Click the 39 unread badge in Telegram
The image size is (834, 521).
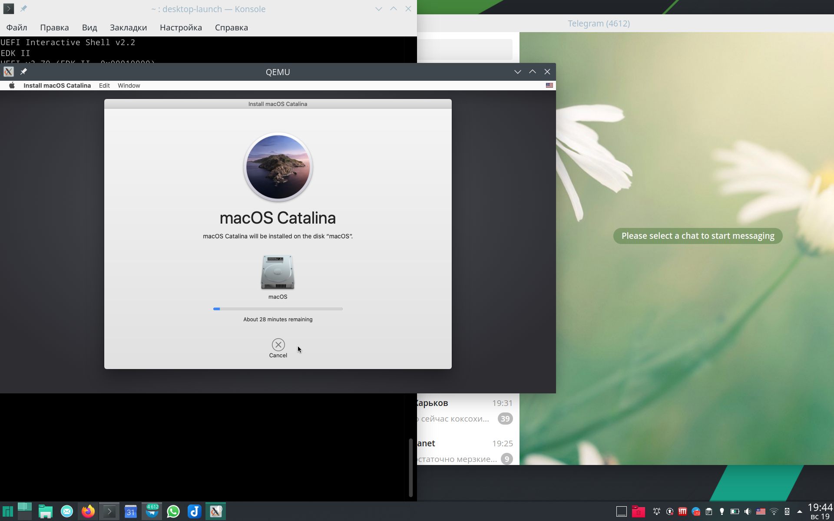[505, 419]
